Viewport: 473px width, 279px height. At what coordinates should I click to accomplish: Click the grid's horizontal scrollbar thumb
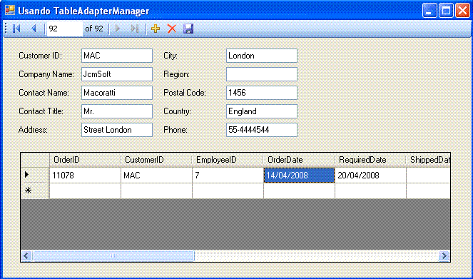tap(113, 256)
